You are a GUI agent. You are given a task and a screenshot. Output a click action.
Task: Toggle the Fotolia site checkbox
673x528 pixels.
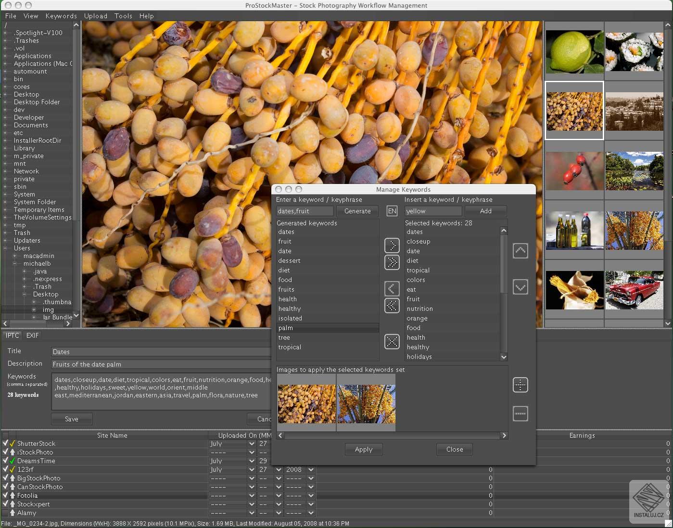click(5, 495)
